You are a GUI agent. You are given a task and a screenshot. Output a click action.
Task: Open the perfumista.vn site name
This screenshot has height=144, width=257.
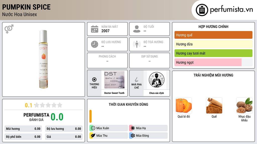click(x=231, y=10)
